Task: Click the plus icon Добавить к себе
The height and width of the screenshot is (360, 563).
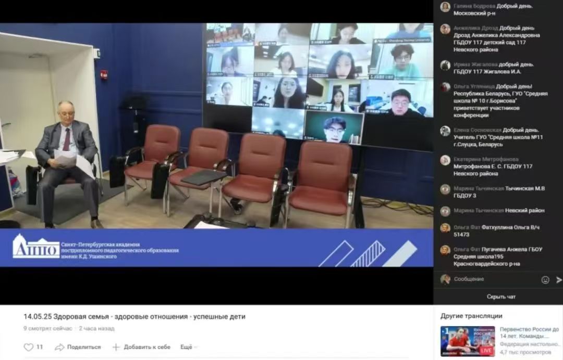Action: pos(116,347)
